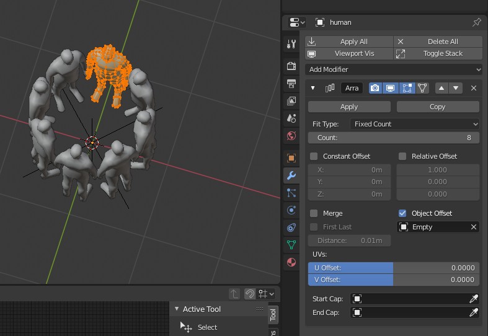Enable the Relative Offset checkbox
Screen dimensions: 488x336
[402, 156]
